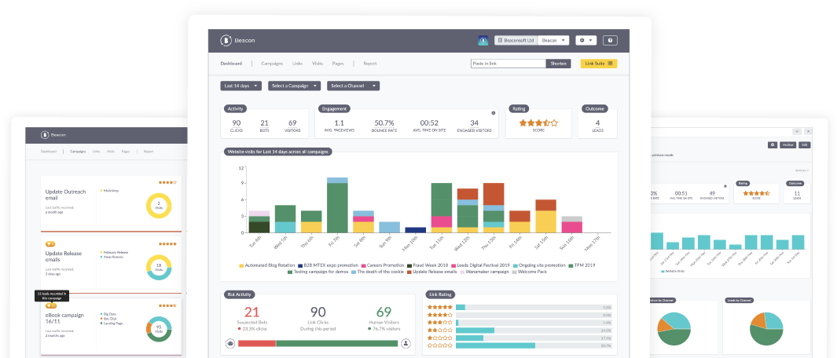Click the 18 Visits donut chart
The image size is (837, 358).
coord(159,268)
